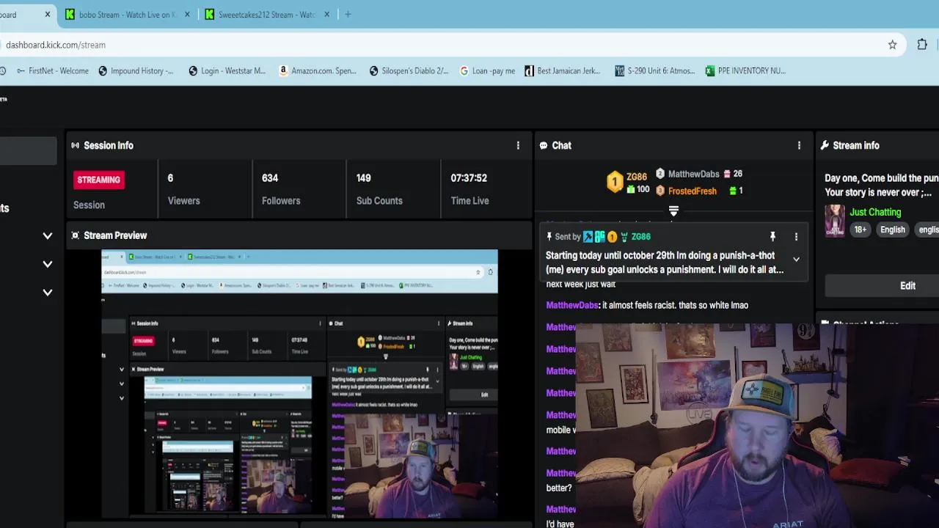The width and height of the screenshot is (939, 528).
Task: Open the Chat panel three-dot menu
Action: pyautogui.click(x=799, y=145)
